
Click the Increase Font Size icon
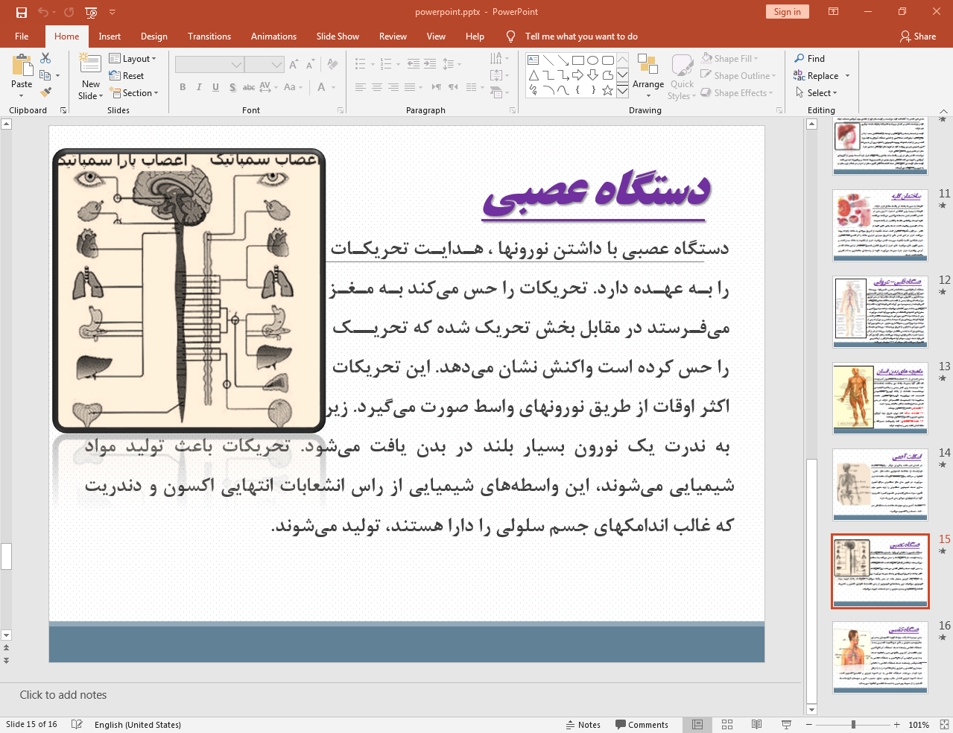pyautogui.click(x=294, y=65)
